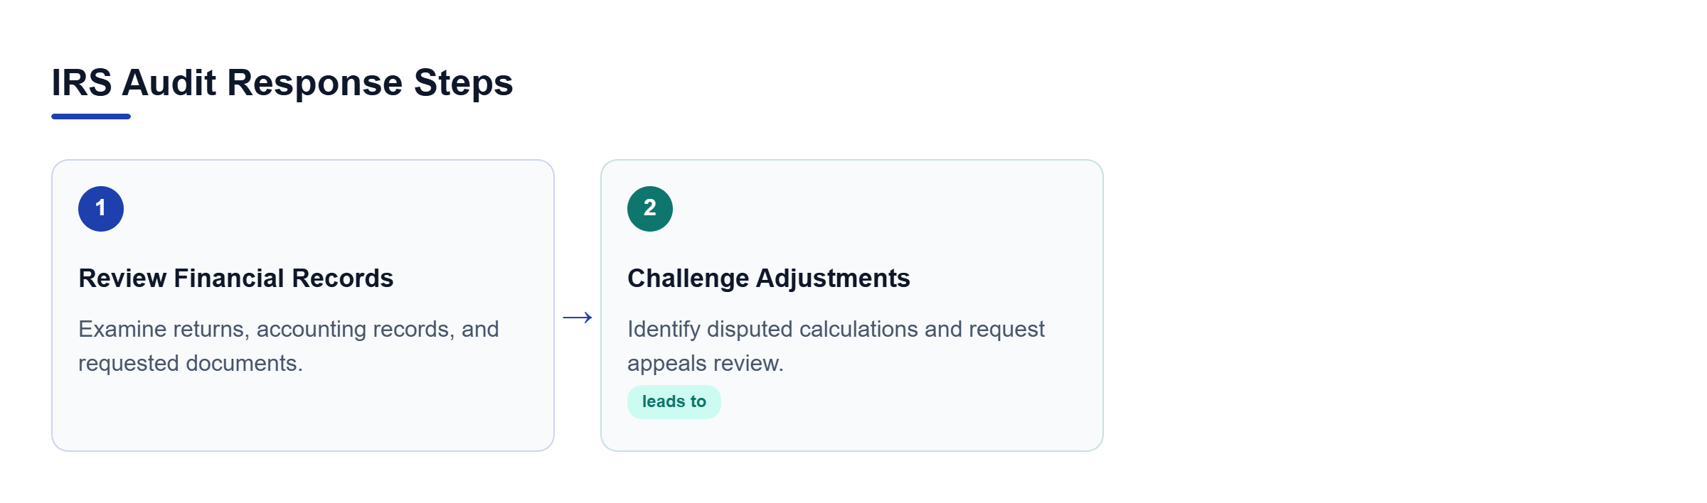Select the 'requested documents.' text line
Viewport: 1707px width, 503px height.
click(x=191, y=363)
